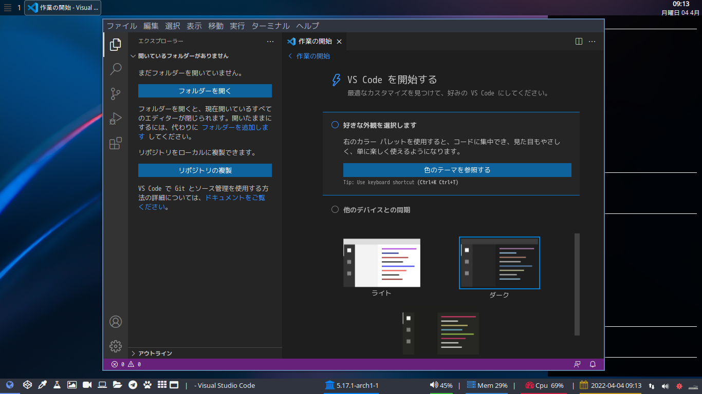Viewport: 702px width, 394px height.
Task: Open the Search view icon
Action: pos(116,69)
